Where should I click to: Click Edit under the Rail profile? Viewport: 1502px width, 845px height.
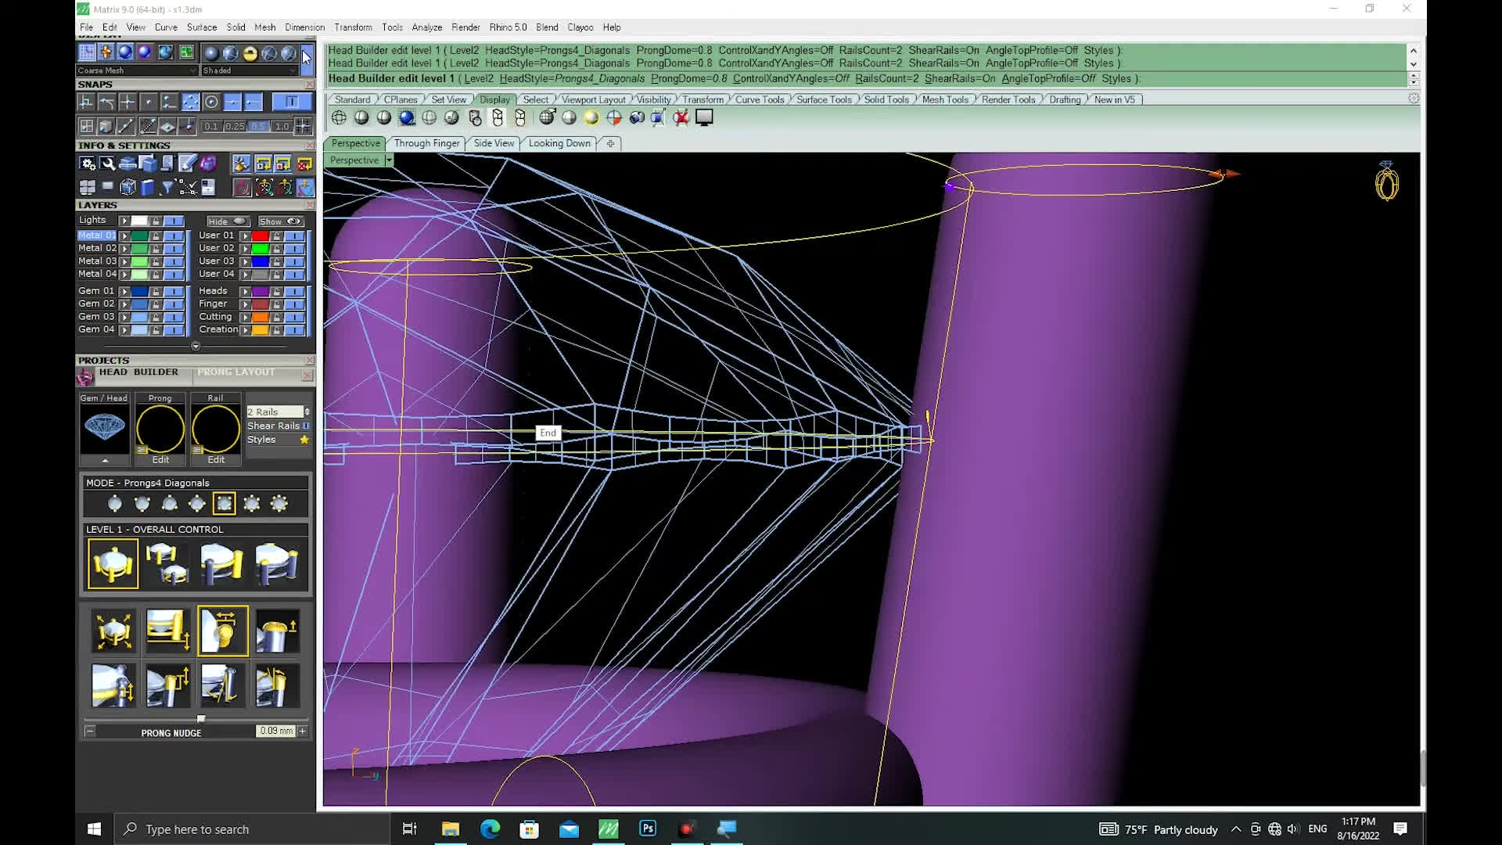[216, 459]
